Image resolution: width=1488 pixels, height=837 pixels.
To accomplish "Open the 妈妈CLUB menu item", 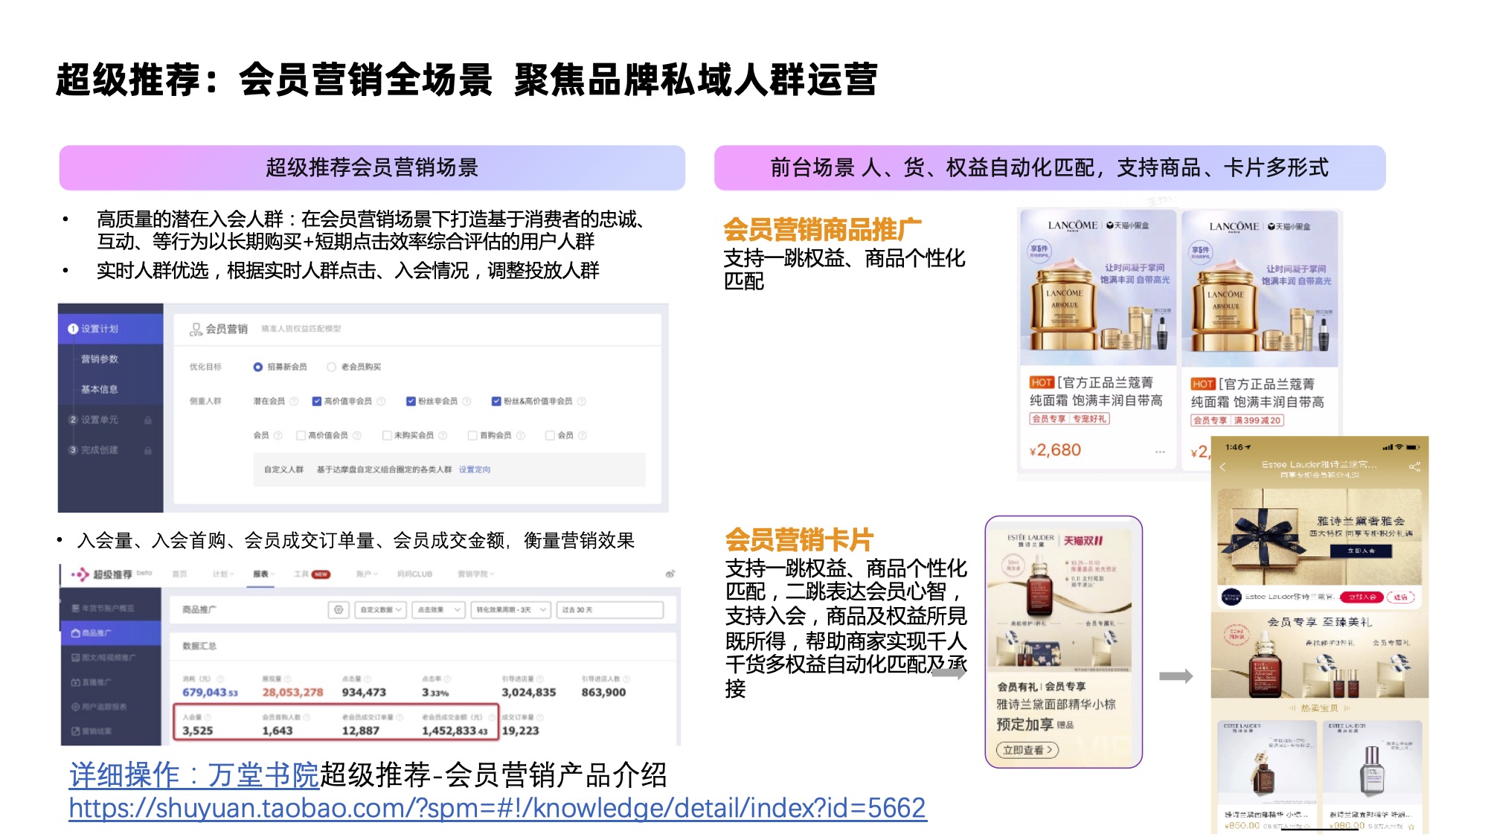I will coord(414,574).
